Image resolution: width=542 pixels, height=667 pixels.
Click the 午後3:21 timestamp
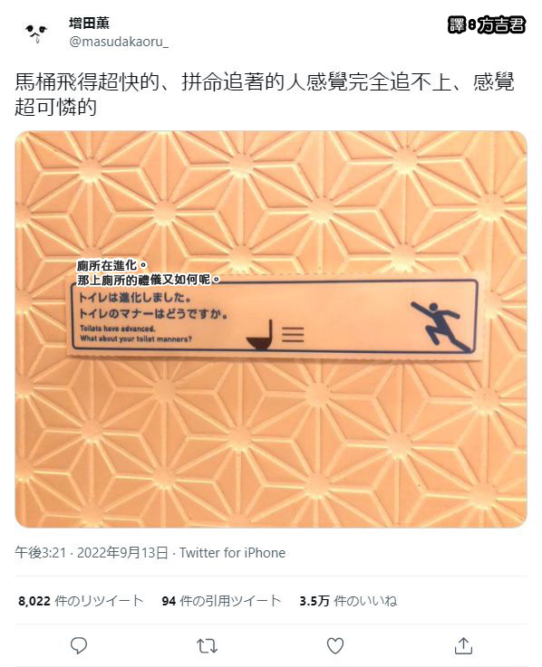[x=41, y=553]
